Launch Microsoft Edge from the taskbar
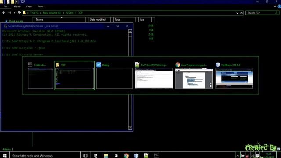The width and height of the screenshot is (281, 158). pos(96,155)
